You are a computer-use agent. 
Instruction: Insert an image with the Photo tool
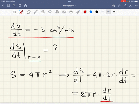pos(64,12)
